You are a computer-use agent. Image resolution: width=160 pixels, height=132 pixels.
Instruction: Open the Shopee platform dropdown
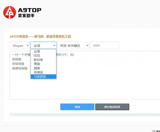pos(19,46)
